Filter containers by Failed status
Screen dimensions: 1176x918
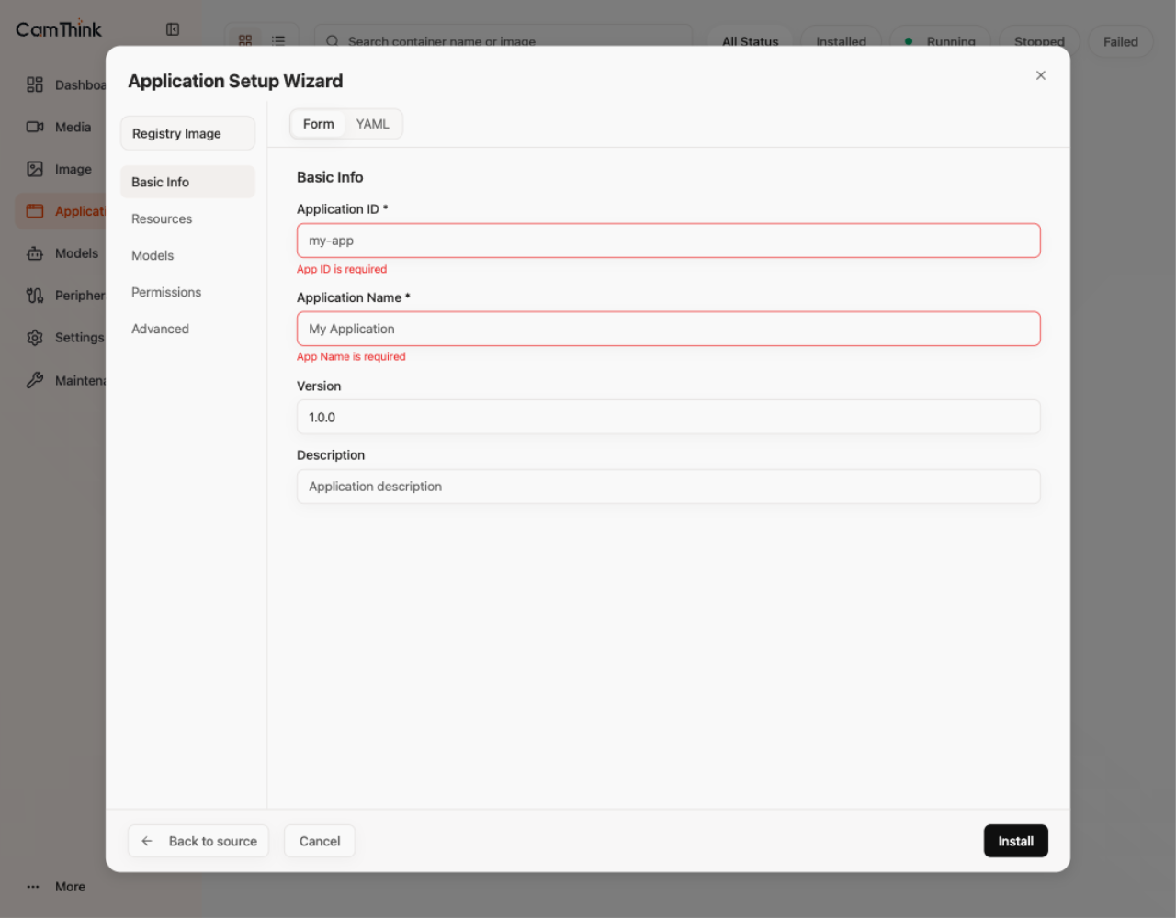(1121, 41)
